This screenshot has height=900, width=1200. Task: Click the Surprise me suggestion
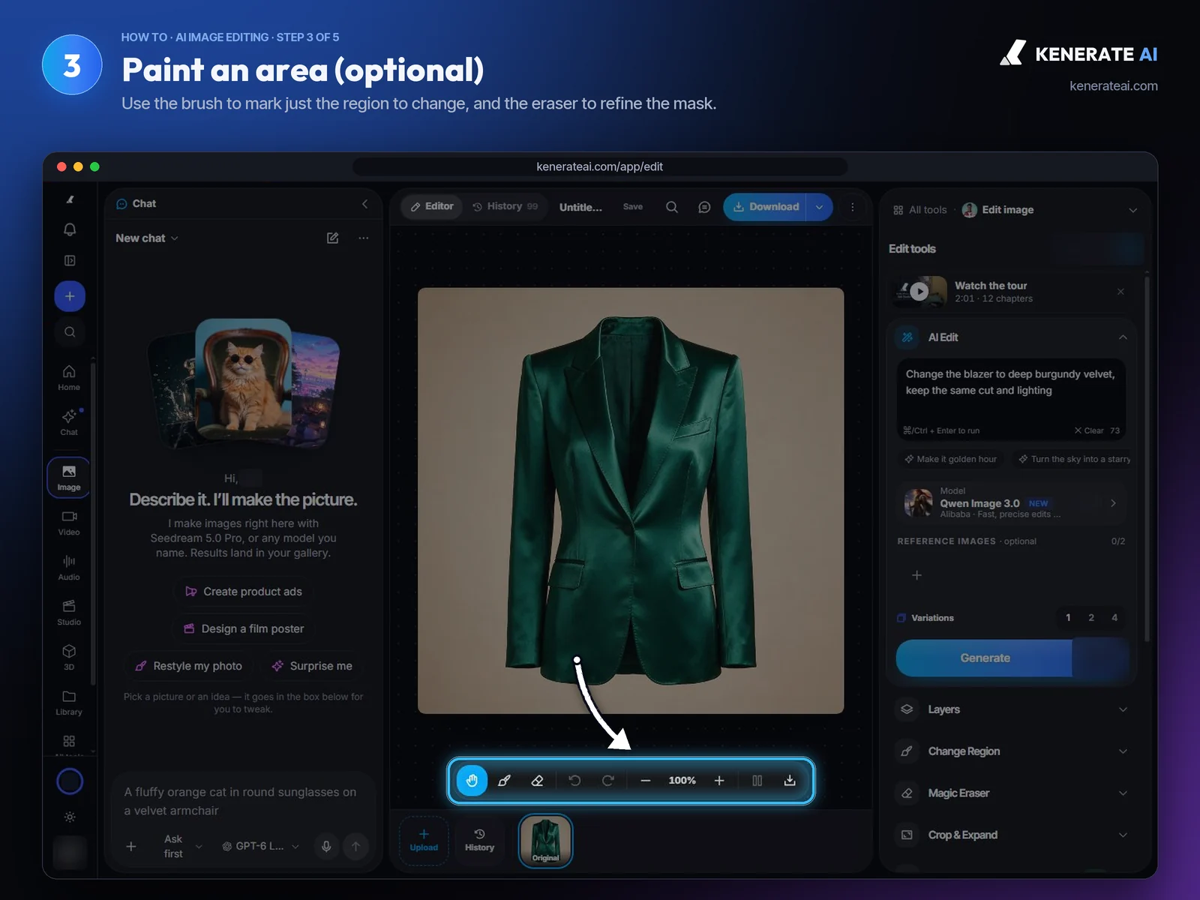click(x=312, y=666)
